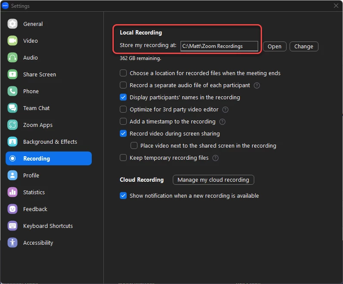The height and width of the screenshot is (284, 343).
Task: Click the Keyboard Shortcuts icon
Action: 12,226
